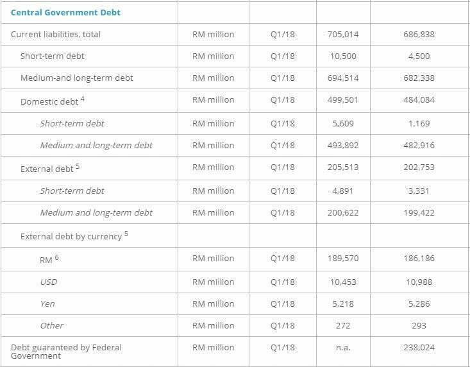Click the RM value 189,570
The width and height of the screenshot is (470, 367).
pyautogui.click(x=343, y=259)
